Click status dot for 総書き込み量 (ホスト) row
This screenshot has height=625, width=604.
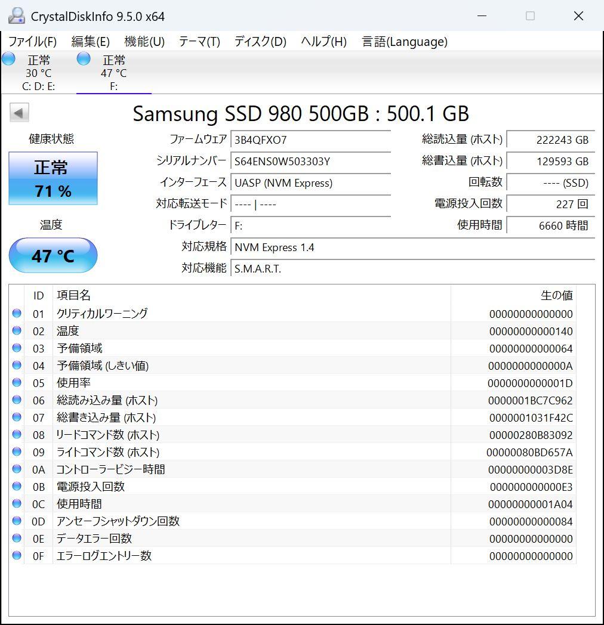coord(17,417)
